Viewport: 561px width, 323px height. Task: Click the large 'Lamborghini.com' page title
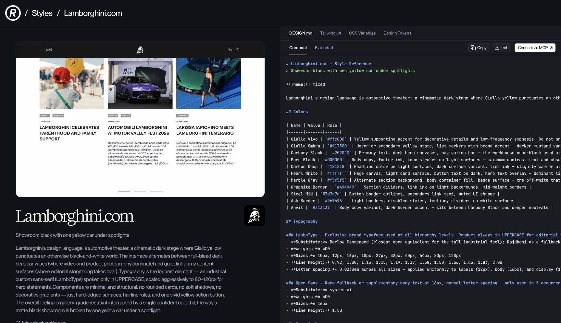point(75,216)
